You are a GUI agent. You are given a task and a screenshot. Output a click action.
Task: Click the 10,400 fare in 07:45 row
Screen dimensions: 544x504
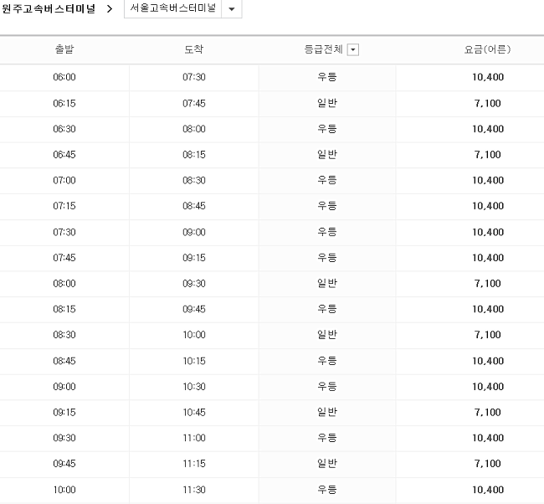(488, 258)
